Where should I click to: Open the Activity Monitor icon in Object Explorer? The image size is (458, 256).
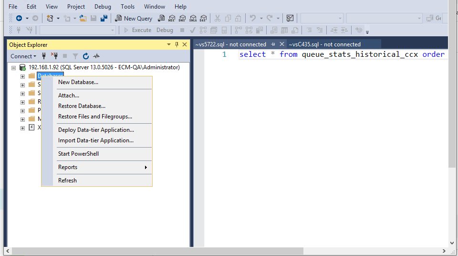coord(96,56)
